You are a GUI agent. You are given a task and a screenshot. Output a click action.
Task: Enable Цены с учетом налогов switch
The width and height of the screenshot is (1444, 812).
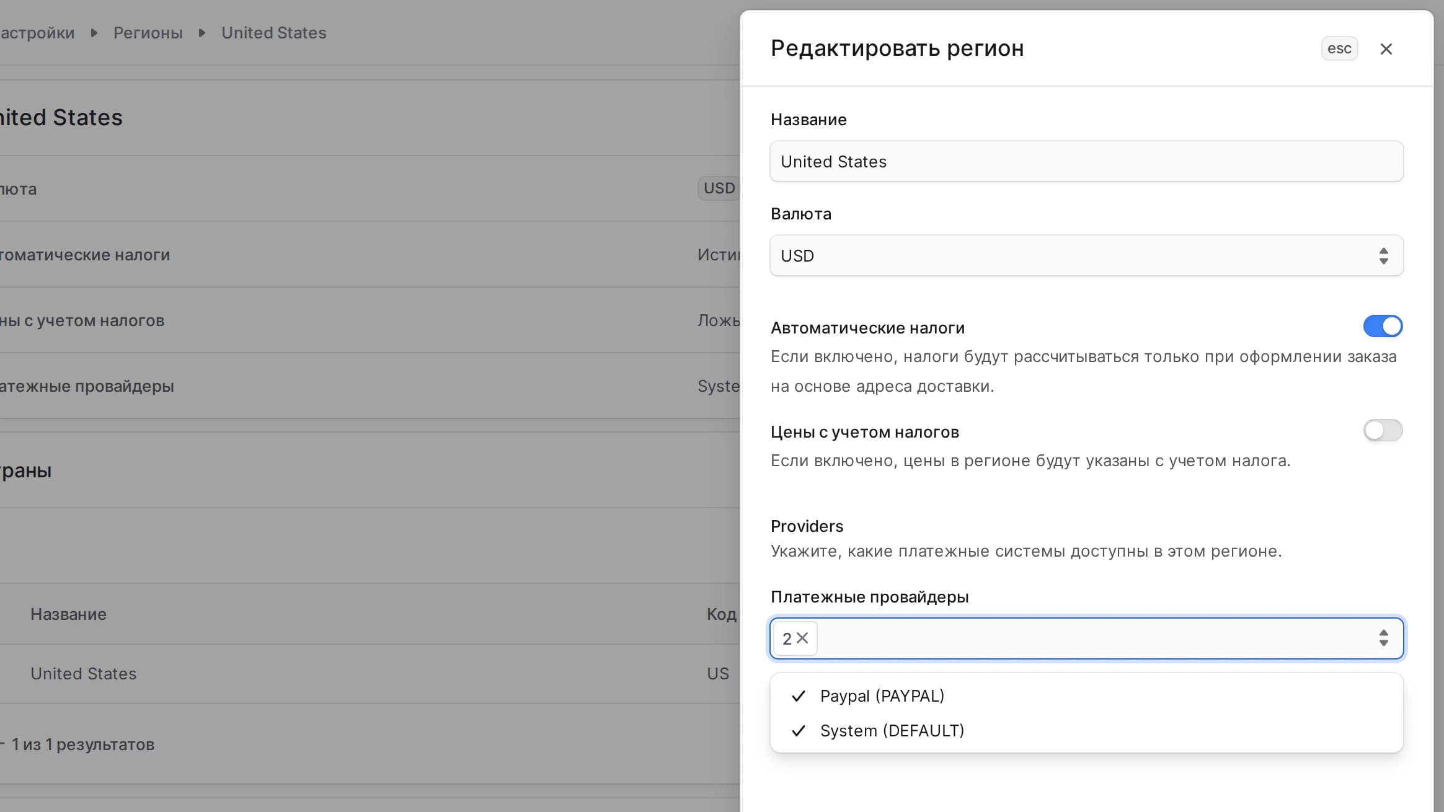1383,430
